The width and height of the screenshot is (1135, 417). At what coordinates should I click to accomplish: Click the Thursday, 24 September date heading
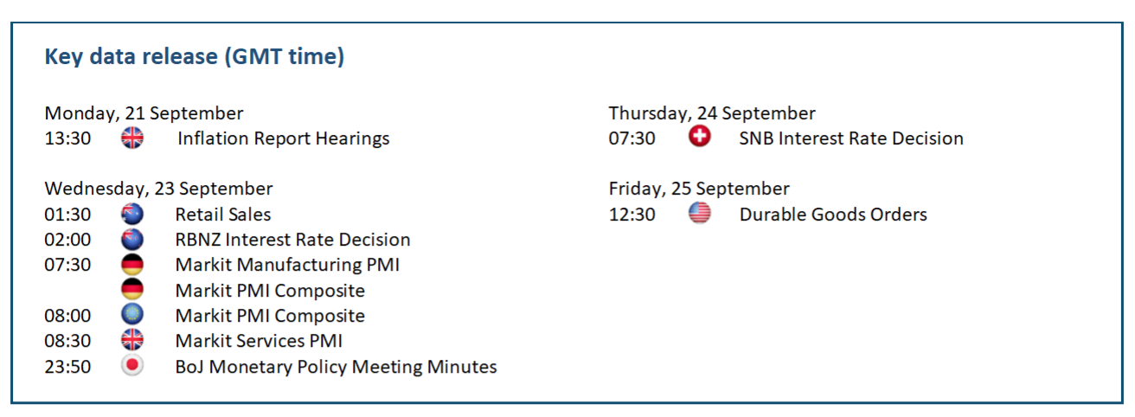pos(711,113)
